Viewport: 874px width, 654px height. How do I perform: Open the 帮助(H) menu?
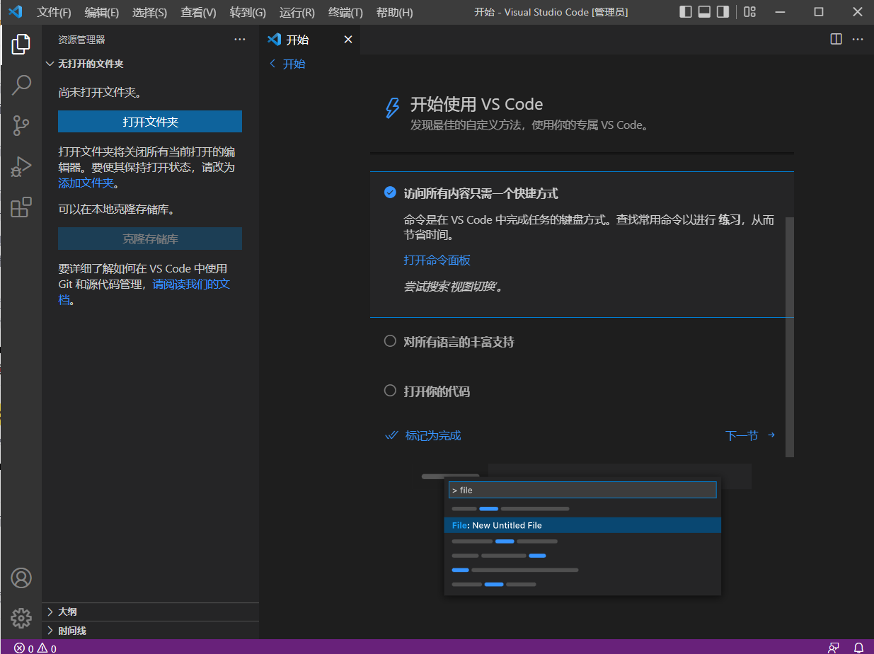(395, 13)
